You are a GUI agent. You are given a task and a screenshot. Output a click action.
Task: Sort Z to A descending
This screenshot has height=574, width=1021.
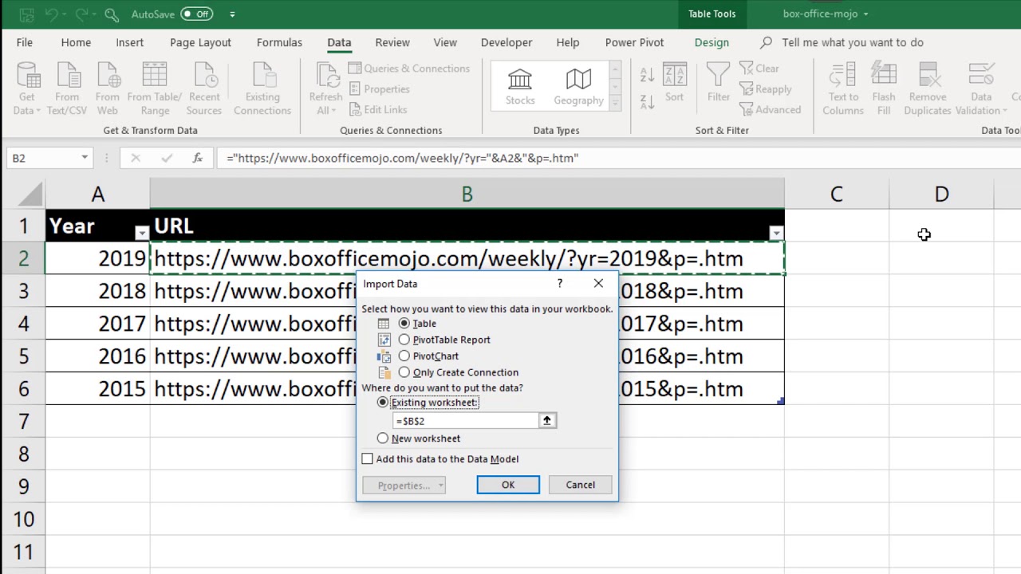[x=647, y=101]
